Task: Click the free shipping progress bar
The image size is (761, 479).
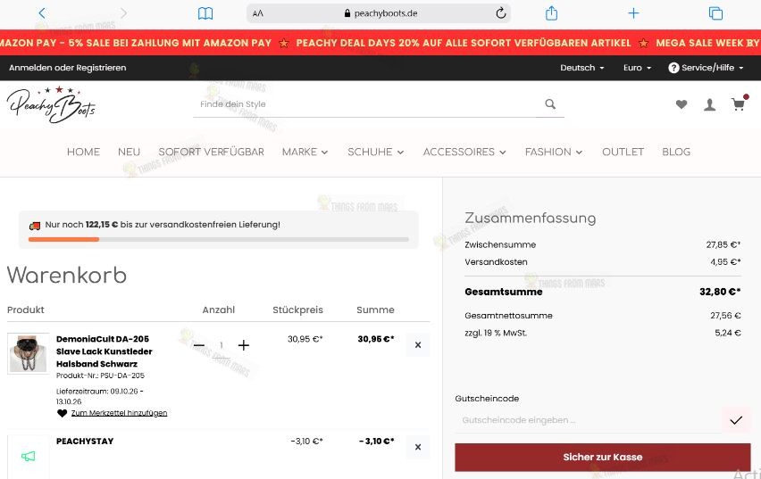Action: pos(219,239)
